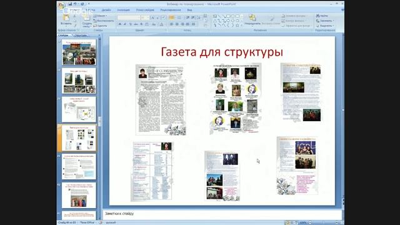Image resolution: width=400 pixels, height=225 pixels.
Task: Click the Slide Show view icon in status bar
Action: [x=296, y=222]
